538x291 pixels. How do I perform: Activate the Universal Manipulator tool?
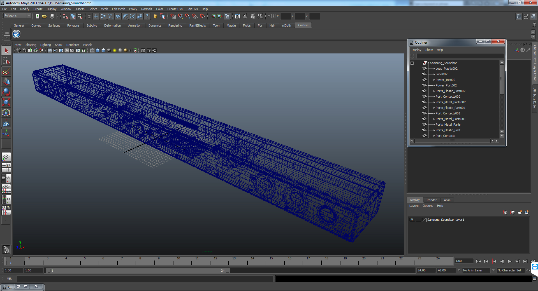pos(6,113)
